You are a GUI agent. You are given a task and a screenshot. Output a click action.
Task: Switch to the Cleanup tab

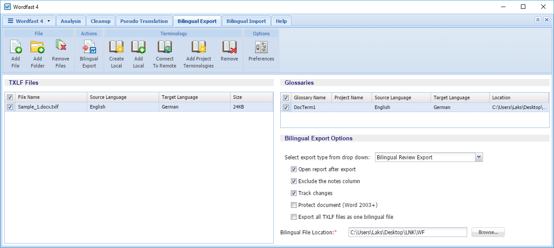point(101,21)
